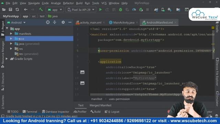Image resolution: width=220 pixels, height=124 pixels.
Task: Expand the java (generated) folder
Action: (11, 44)
